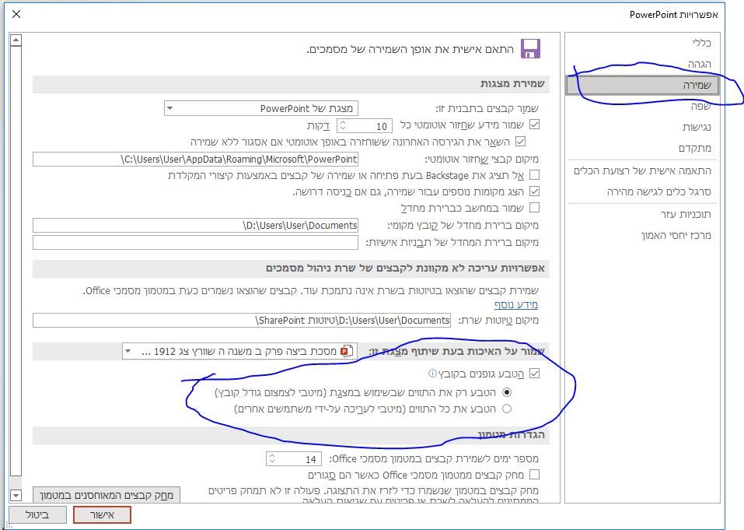
Task: Open the הגהה options category
Action: (643, 64)
